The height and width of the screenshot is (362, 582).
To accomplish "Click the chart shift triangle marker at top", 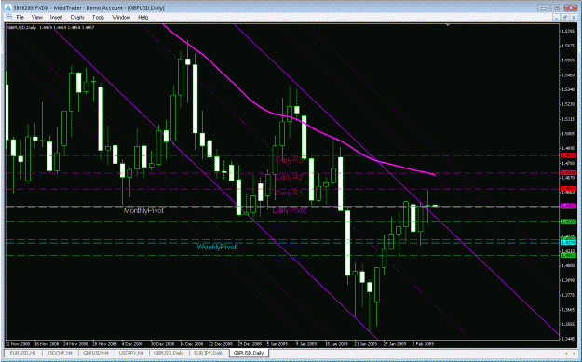I will pyautogui.click(x=449, y=25).
